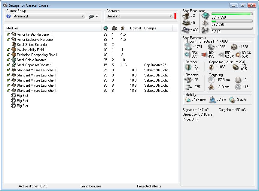Open Projected effects in the status bar
The width and height of the screenshot is (259, 191).
(149, 186)
